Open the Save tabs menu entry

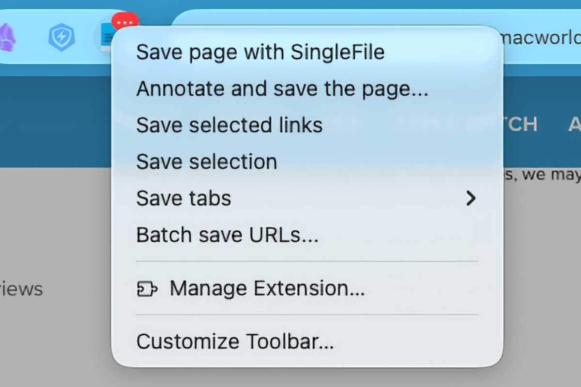tap(183, 198)
